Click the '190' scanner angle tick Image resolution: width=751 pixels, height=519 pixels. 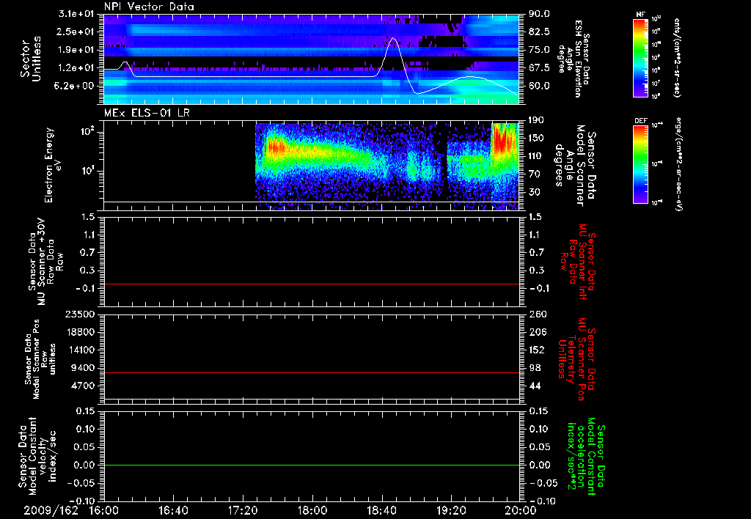click(536, 120)
